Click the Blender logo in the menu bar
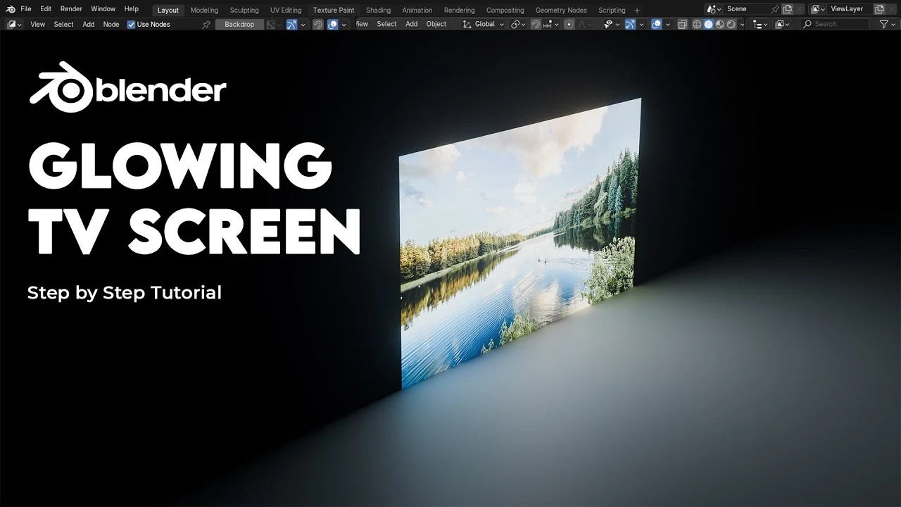This screenshot has height=507, width=901. 10,9
